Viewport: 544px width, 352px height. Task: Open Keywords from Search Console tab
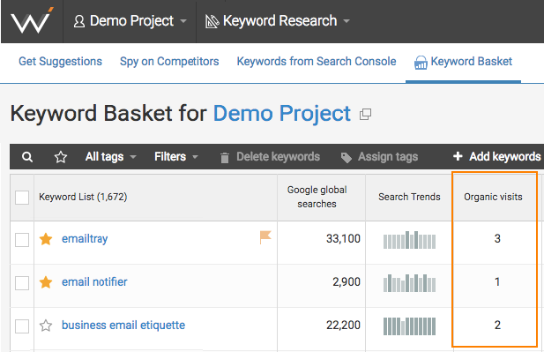point(317,62)
